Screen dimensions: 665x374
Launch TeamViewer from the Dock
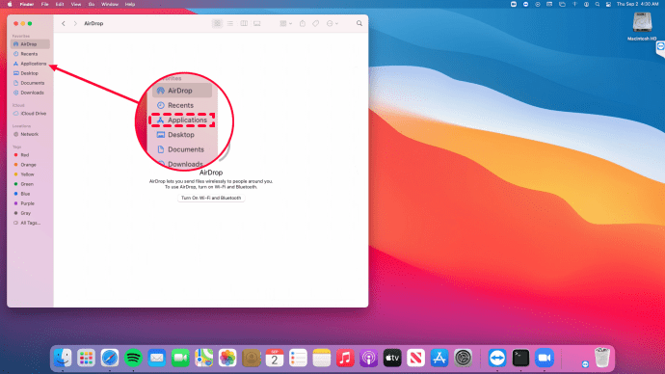pos(497,359)
